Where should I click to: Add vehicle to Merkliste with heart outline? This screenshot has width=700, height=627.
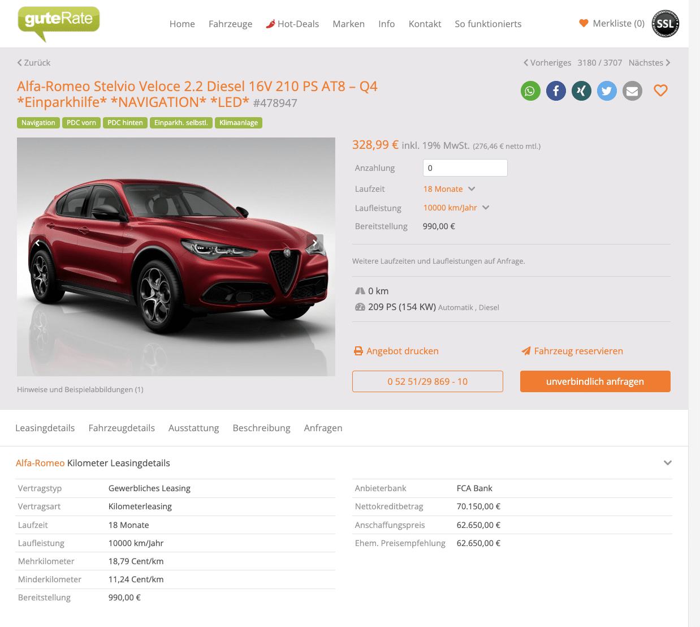pyautogui.click(x=660, y=91)
